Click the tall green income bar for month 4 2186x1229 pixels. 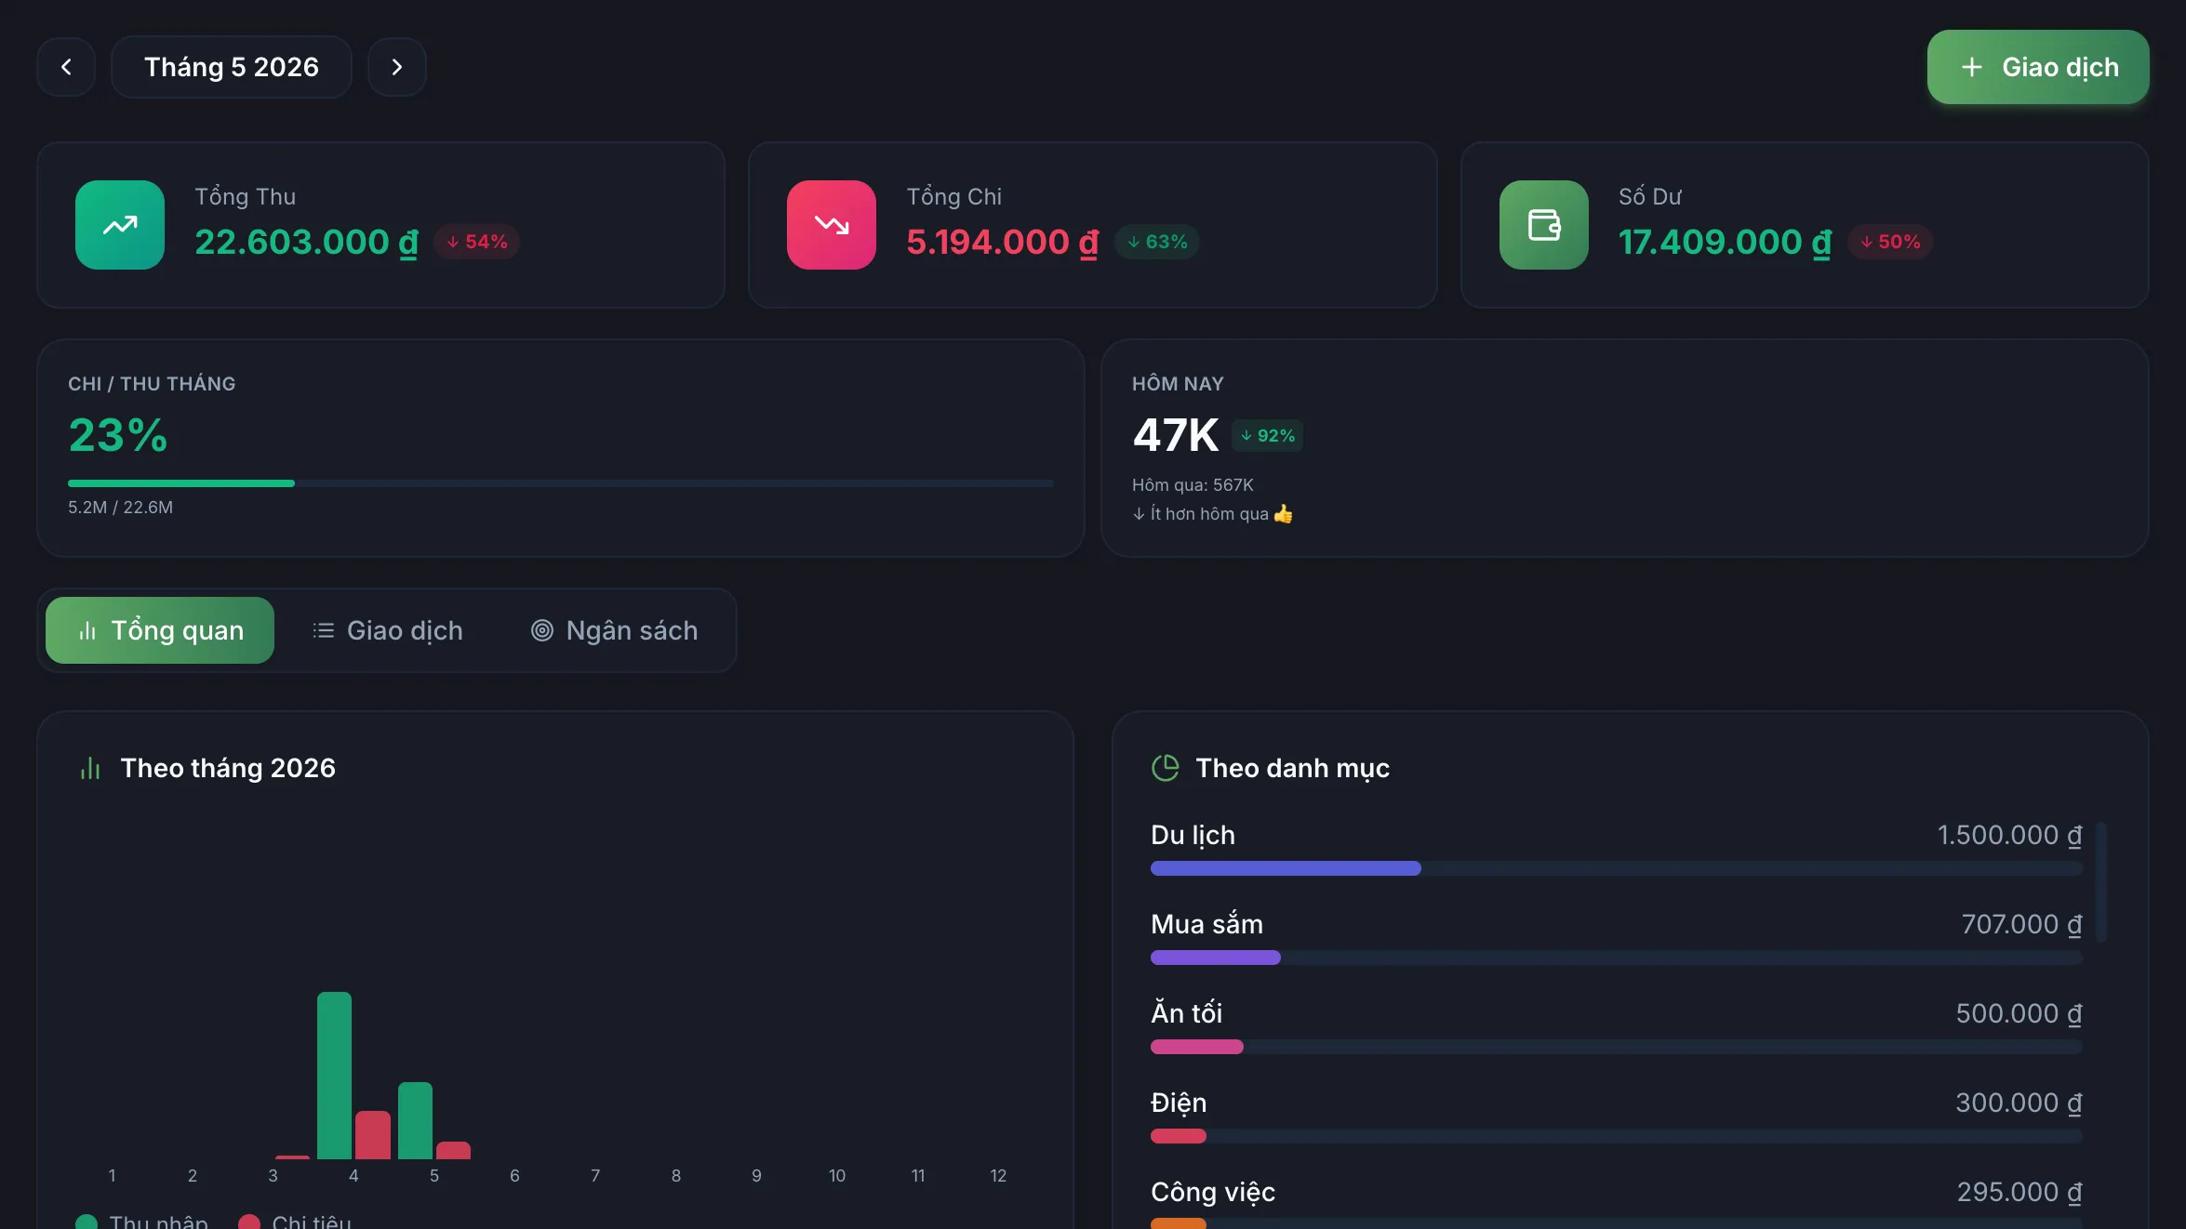pos(334,1076)
